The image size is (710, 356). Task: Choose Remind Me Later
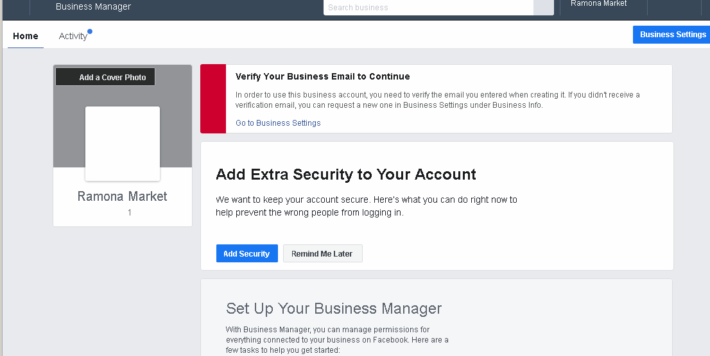click(322, 253)
